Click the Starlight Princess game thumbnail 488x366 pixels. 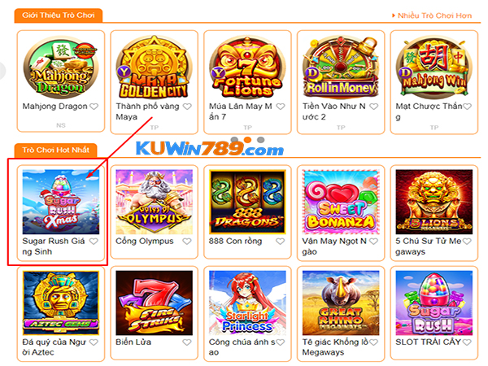tap(247, 303)
